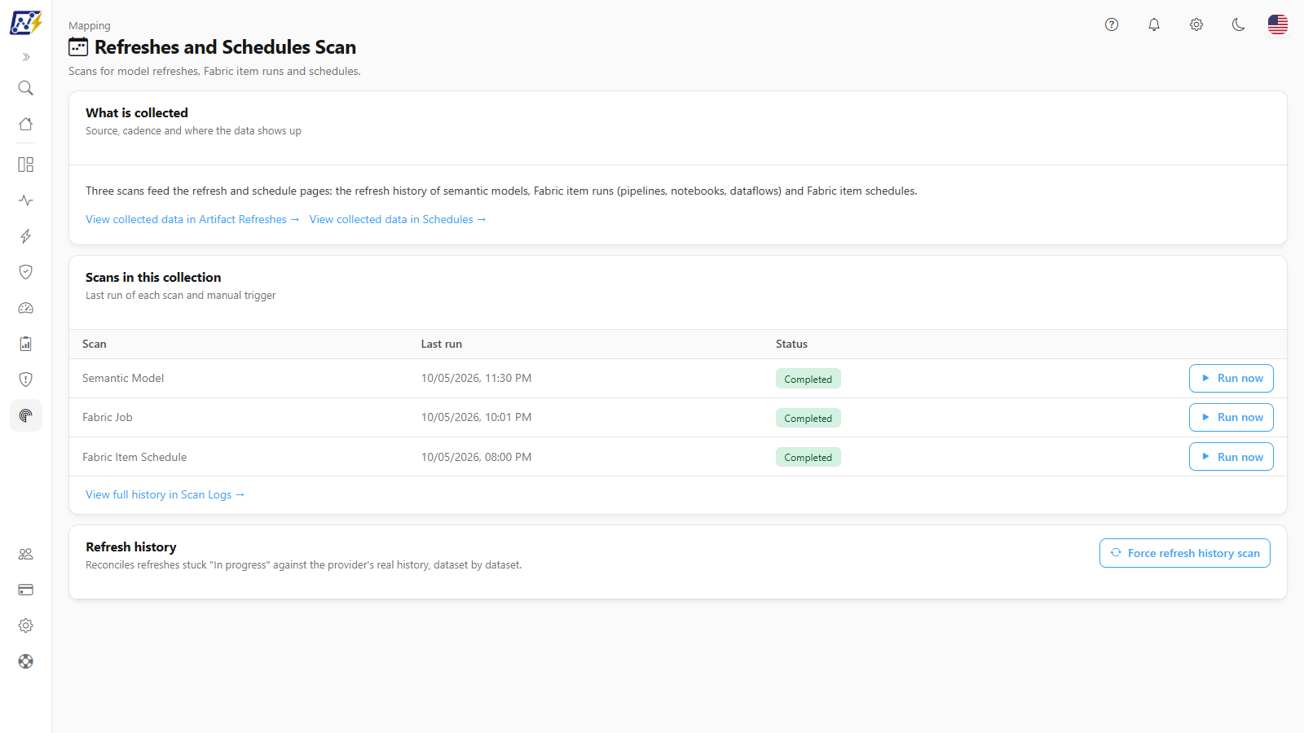This screenshot has width=1304, height=733.
Task: Open the shield checkmark icon in sidebar
Action: click(26, 272)
